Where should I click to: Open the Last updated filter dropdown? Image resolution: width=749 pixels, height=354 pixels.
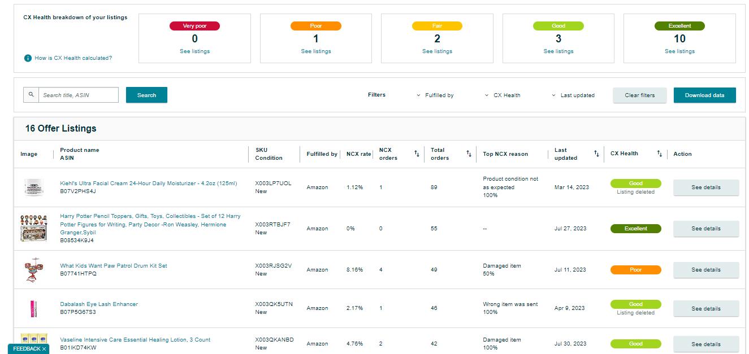[x=573, y=95]
